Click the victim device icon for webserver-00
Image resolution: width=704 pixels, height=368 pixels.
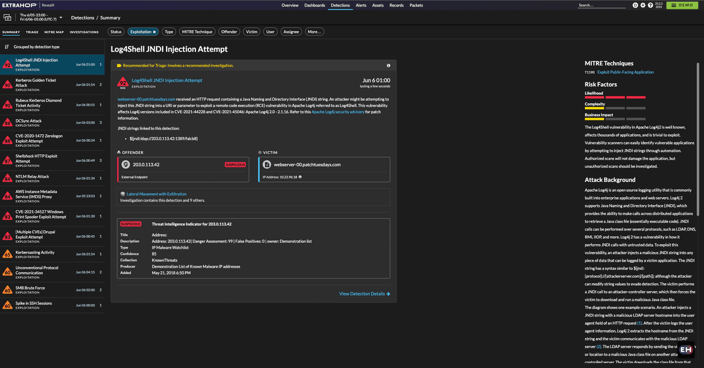[x=266, y=165]
